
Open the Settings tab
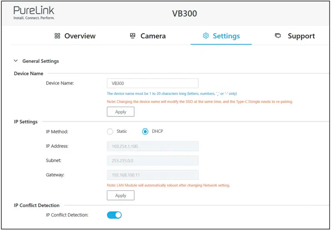click(x=226, y=36)
